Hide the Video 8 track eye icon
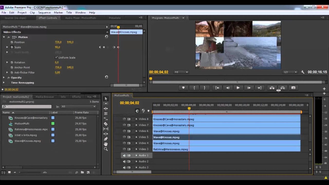The height and width of the screenshot is (185, 329). (124, 119)
